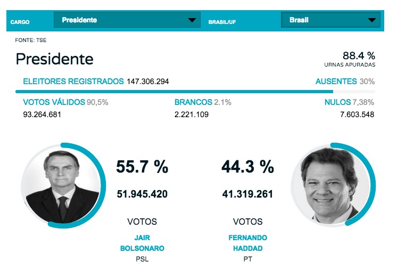Click the Votos Válidos label

click(54, 102)
